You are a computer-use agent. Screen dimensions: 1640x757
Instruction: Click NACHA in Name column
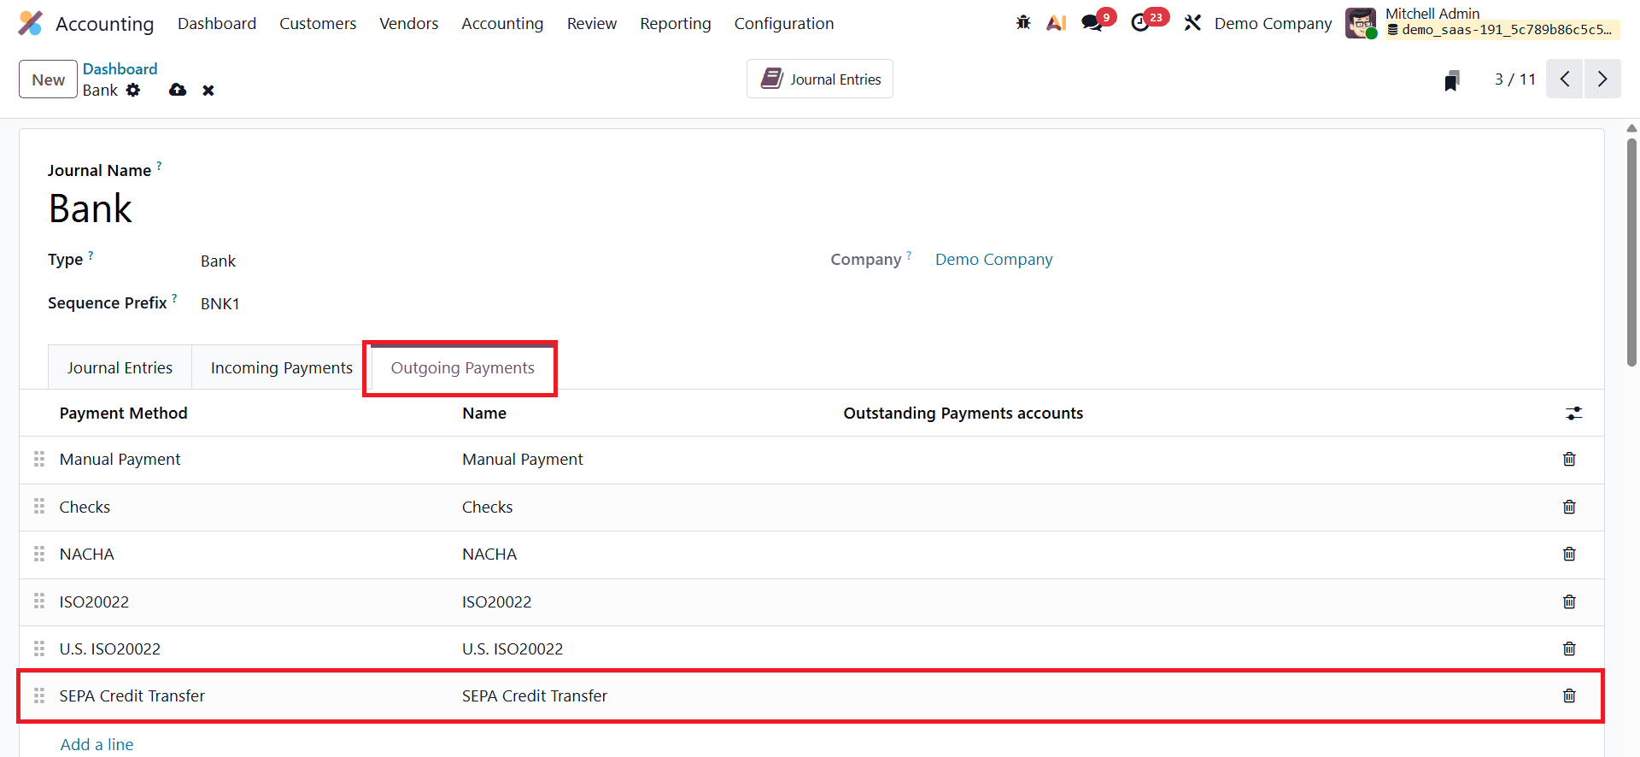coord(489,554)
